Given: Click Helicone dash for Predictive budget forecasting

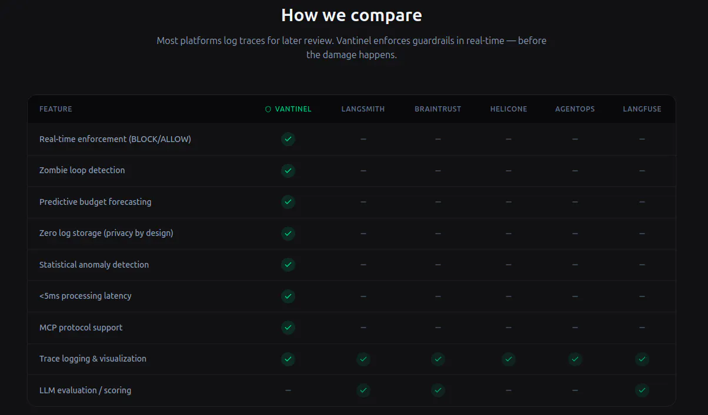Looking at the screenshot, I should click(509, 202).
